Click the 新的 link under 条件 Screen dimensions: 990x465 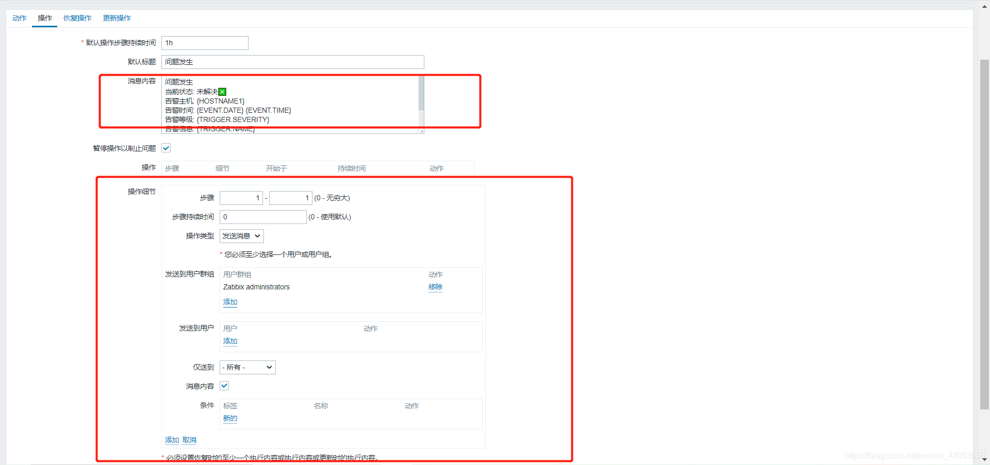pos(230,418)
